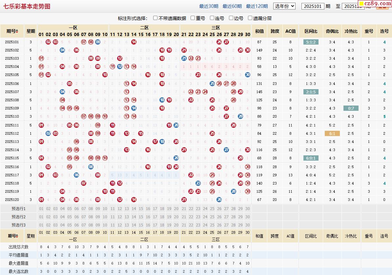The width and height of the screenshot is (392, 275).
Task: Load the 最近120期 trend
Action: pos(257,6)
